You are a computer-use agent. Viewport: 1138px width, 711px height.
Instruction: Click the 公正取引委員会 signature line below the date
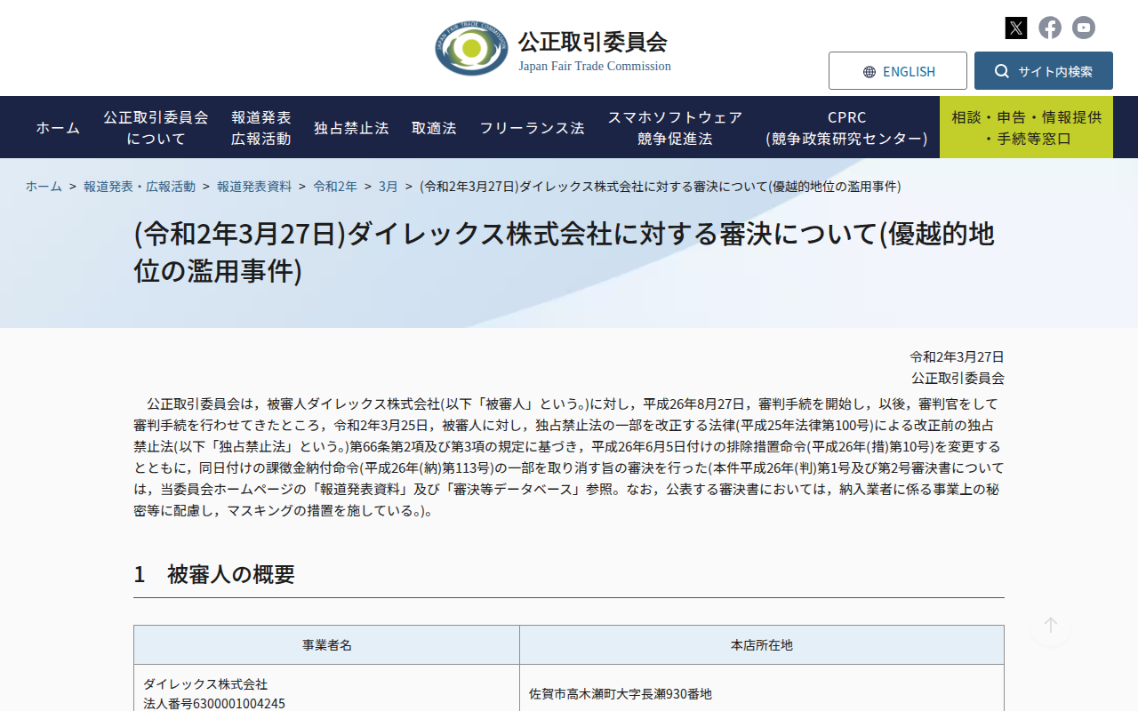click(x=958, y=379)
